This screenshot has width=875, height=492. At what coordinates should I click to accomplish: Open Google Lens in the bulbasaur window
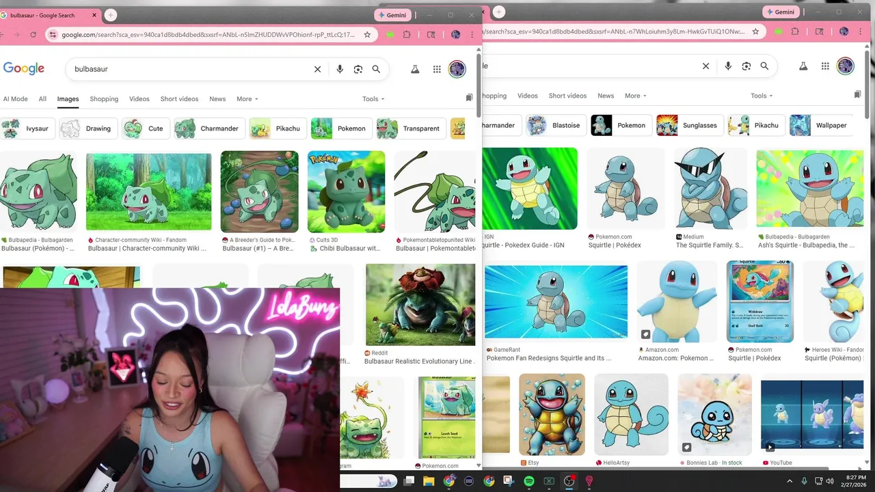point(358,69)
